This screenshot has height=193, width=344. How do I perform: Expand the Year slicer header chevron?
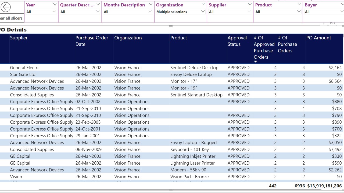[x=55, y=5]
